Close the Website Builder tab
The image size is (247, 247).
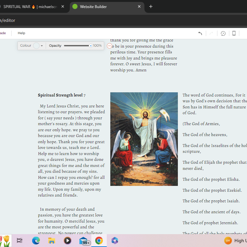[139, 7]
